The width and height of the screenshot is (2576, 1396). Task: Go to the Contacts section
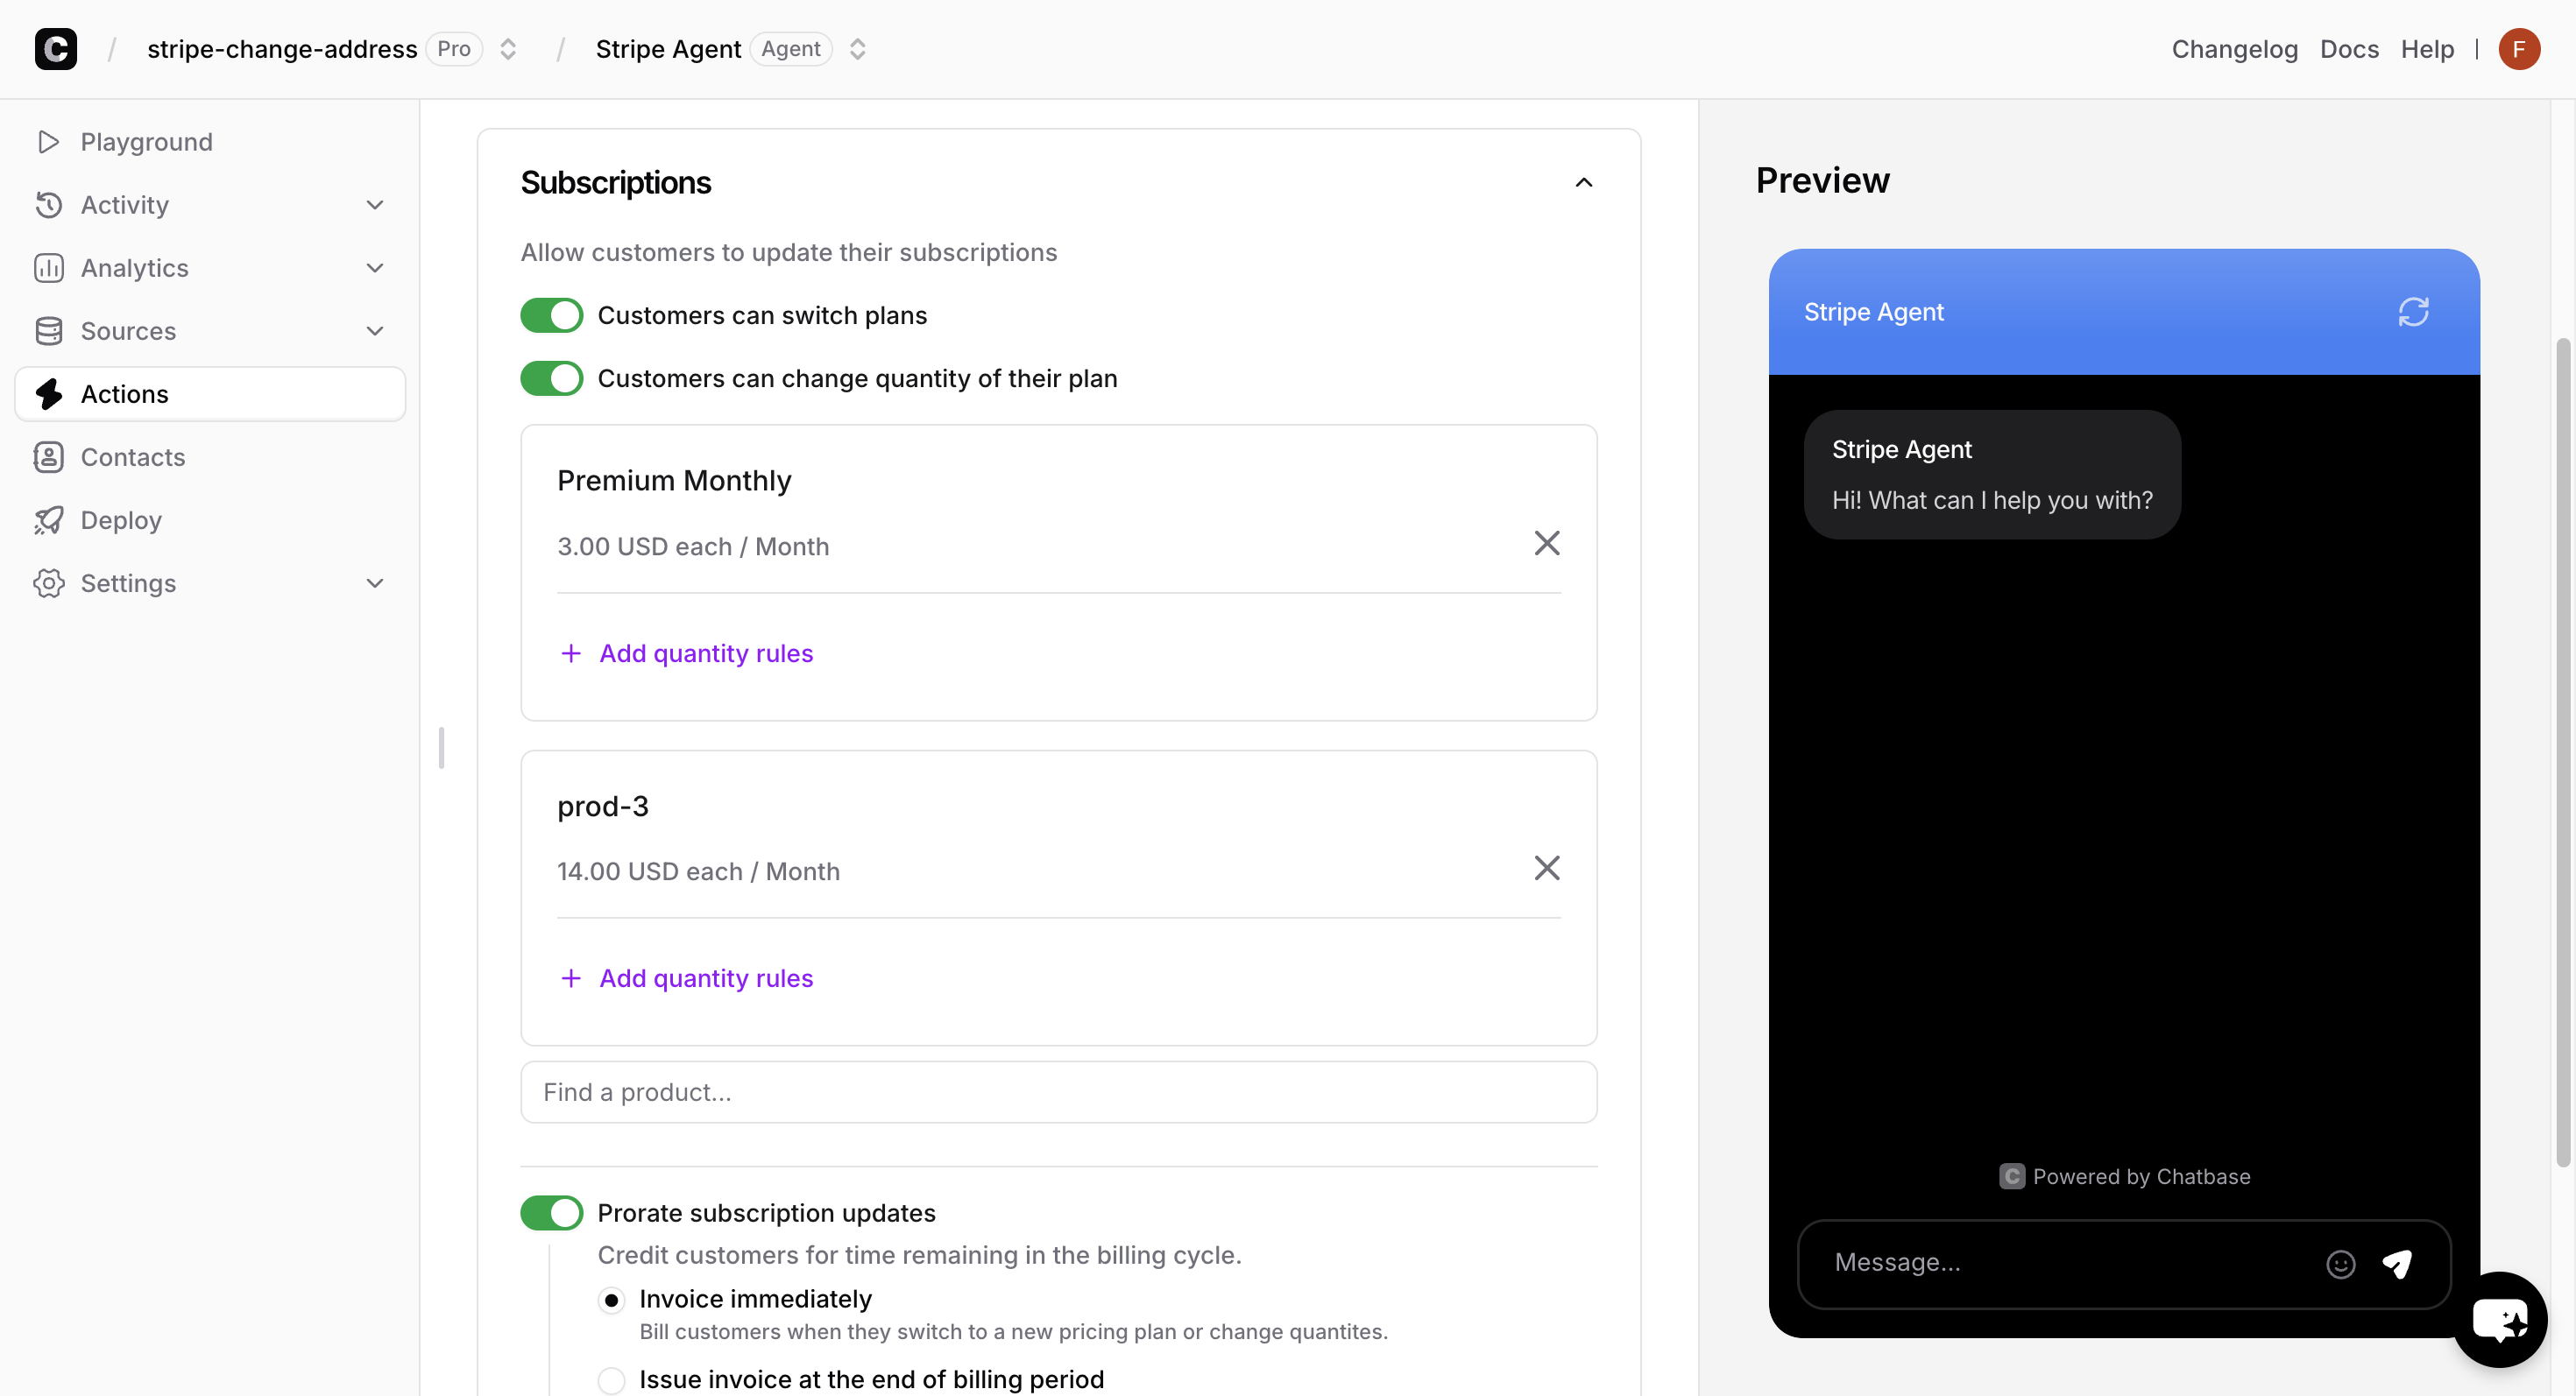(x=132, y=456)
